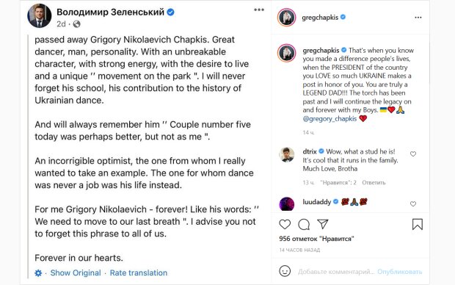The image size is (455, 285).
Task: Click the globe public audience icon
Action: [x=76, y=24]
